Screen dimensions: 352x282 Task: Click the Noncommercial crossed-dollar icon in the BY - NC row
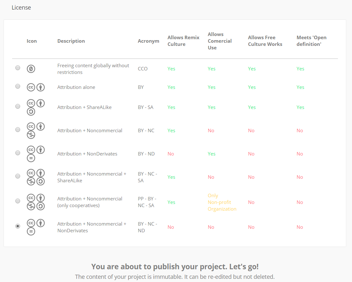pyautogui.click(x=31, y=135)
